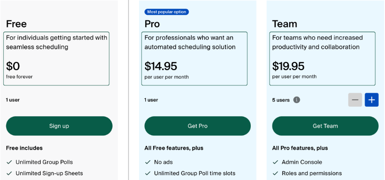Image resolution: width=385 pixels, height=180 pixels.
Task: Click the Team plan heading
Action: pyautogui.click(x=284, y=24)
